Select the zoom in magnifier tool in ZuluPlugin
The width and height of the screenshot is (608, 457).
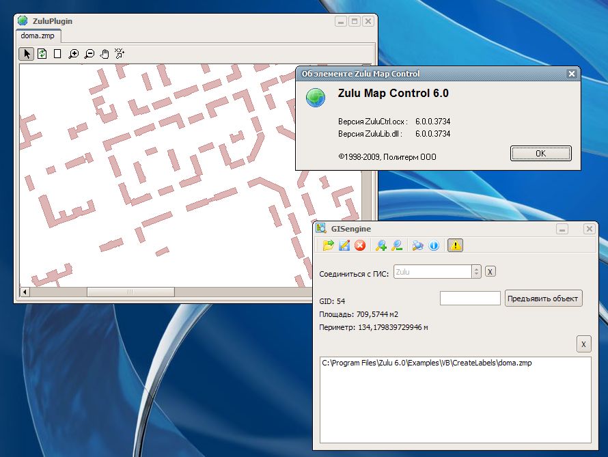pyautogui.click(x=73, y=54)
